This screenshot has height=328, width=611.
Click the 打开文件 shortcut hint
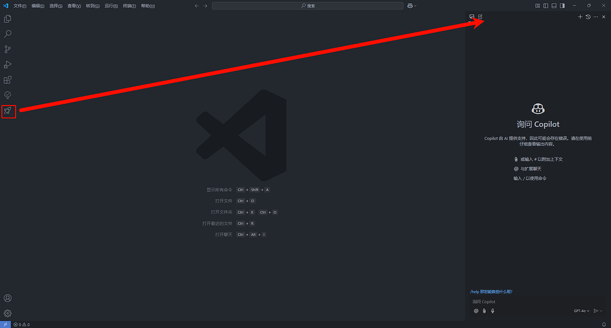pos(223,201)
